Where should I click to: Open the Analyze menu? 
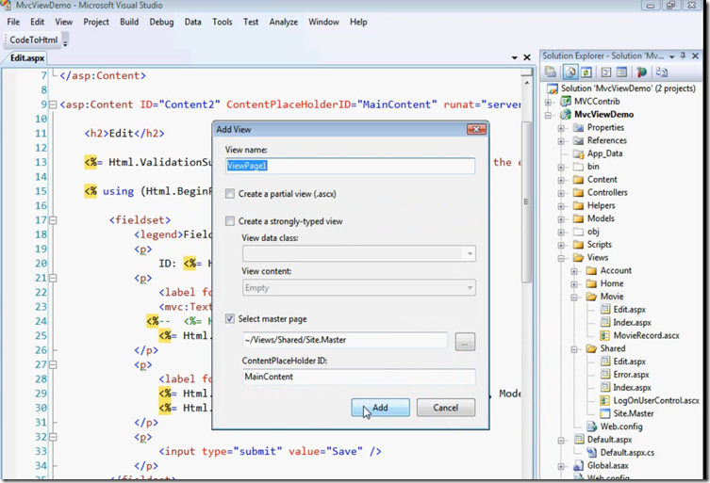[x=284, y=22]
